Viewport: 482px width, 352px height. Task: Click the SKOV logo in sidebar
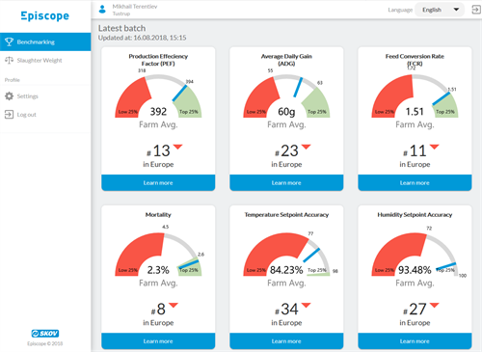(45, 334)
